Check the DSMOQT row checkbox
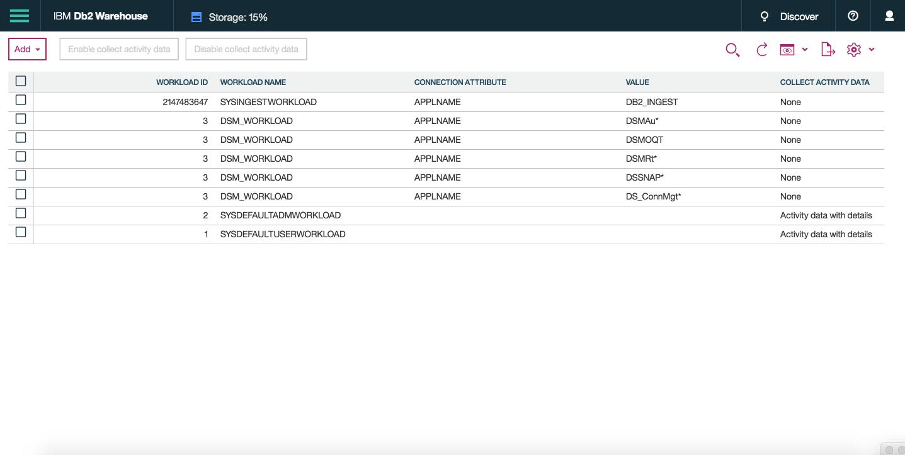 pos(21,138)
